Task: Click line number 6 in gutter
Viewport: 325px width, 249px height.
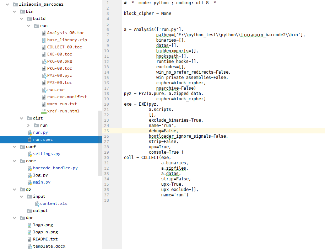Action: 108,30
